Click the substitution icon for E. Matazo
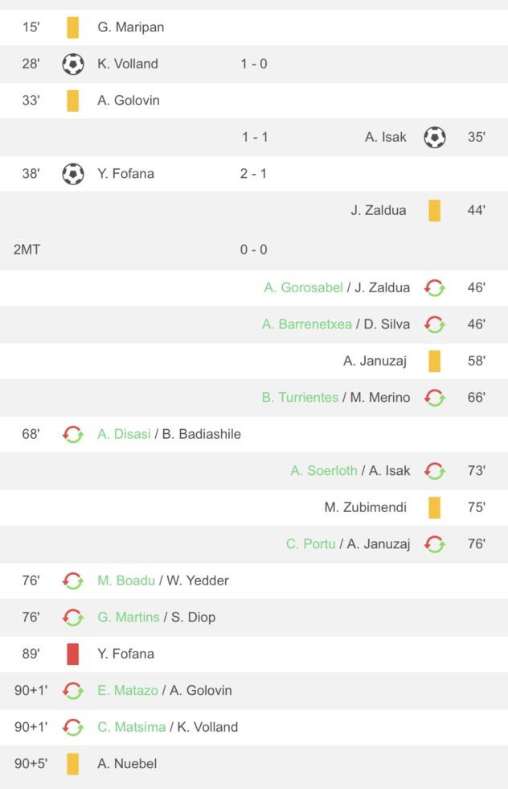508x789 pixels. 73,690
